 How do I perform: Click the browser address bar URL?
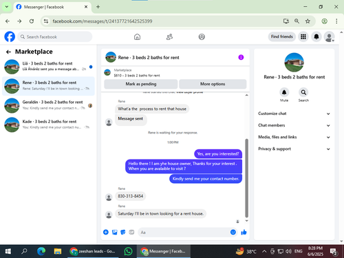pyautogui.click(x=103, y=21)
